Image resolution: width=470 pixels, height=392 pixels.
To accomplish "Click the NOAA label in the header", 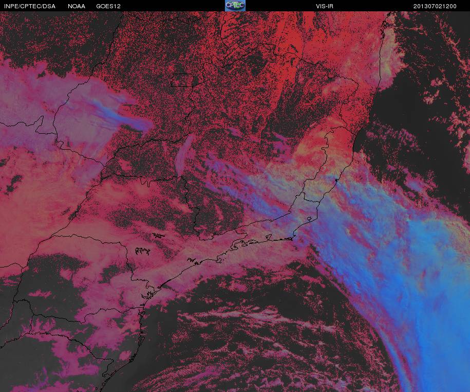I will click(x=77, y=6).
